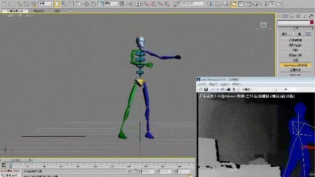The height and width of the screenshot is (177, 315).
Task: Undo the last action in 3ds Max
Action: coord(4,4)
